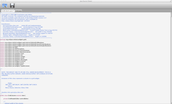Select the GridColumn.java tab
Image resolution: width=172 pixels, height=104 pixels.
point(7,11)
